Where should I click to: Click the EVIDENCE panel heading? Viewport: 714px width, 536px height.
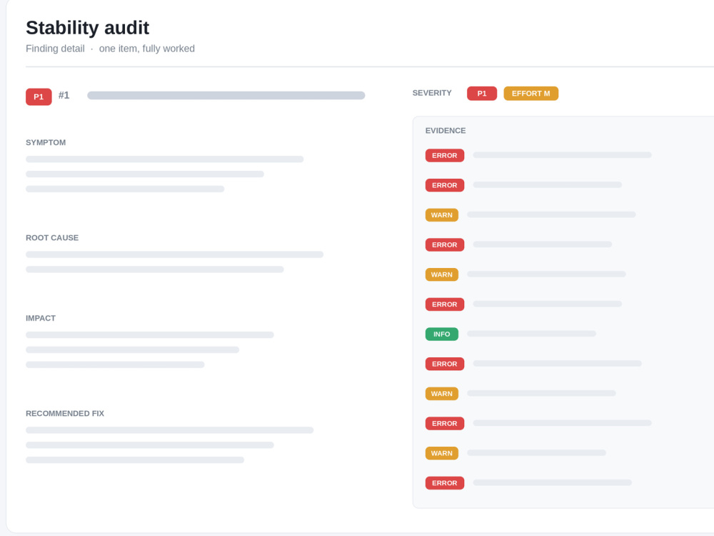[x=446, y=130]
